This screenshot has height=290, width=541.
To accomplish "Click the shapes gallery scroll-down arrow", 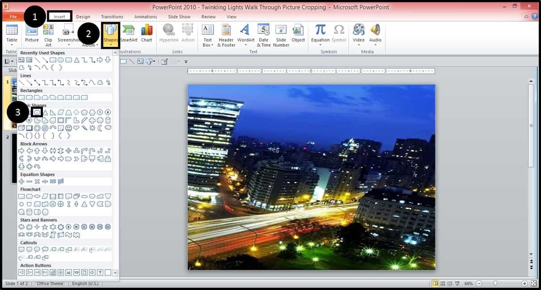I will point(115,272).
